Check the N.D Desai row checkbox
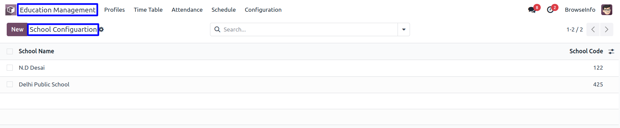This screenshot has height=128, width=620. click(10, 68)
